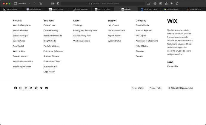Expand the Rotae tab group dropdown
The image size is (206, 125).
pos(22,4)
